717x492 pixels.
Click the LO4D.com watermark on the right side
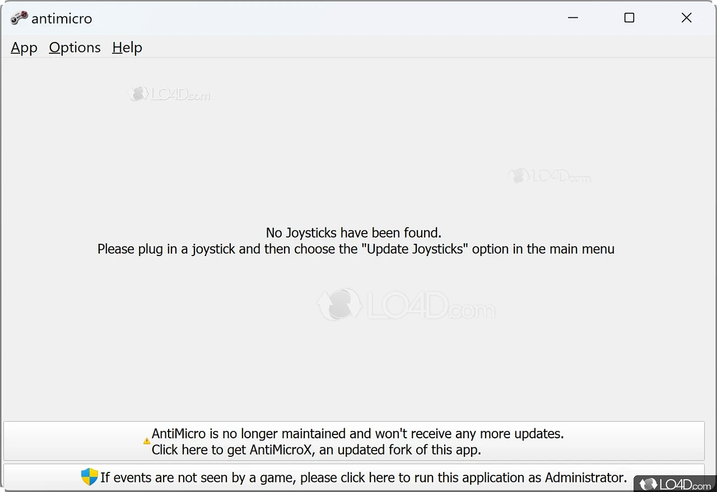tap(550, 177)
